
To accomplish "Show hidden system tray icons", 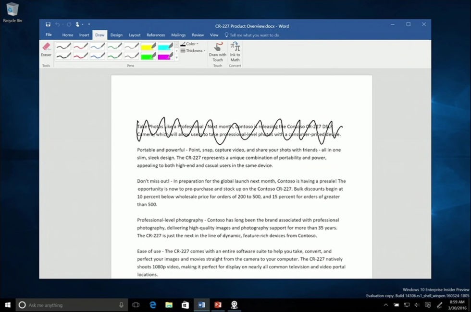I will 385,305.
